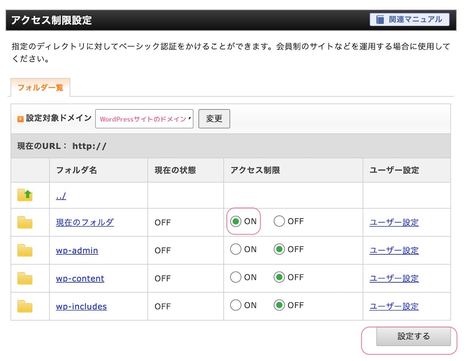Select ON radio for wp-admin
This screenshot has width=465, height=361.
[x=236, y=249]
